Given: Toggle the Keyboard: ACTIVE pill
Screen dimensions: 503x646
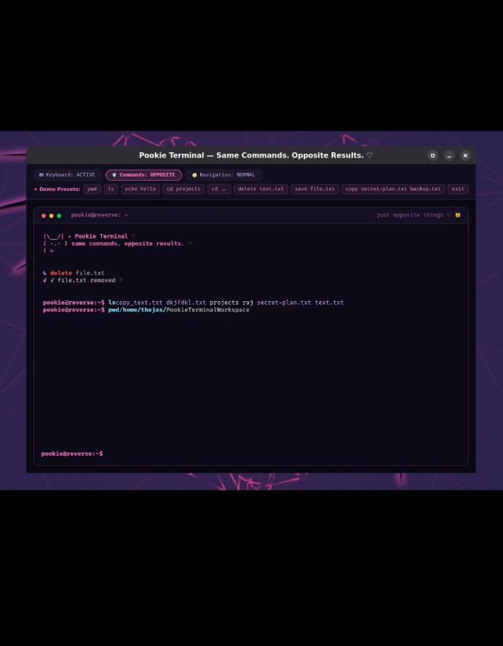Looking at the screenshot, I should (x=68, y=175).
